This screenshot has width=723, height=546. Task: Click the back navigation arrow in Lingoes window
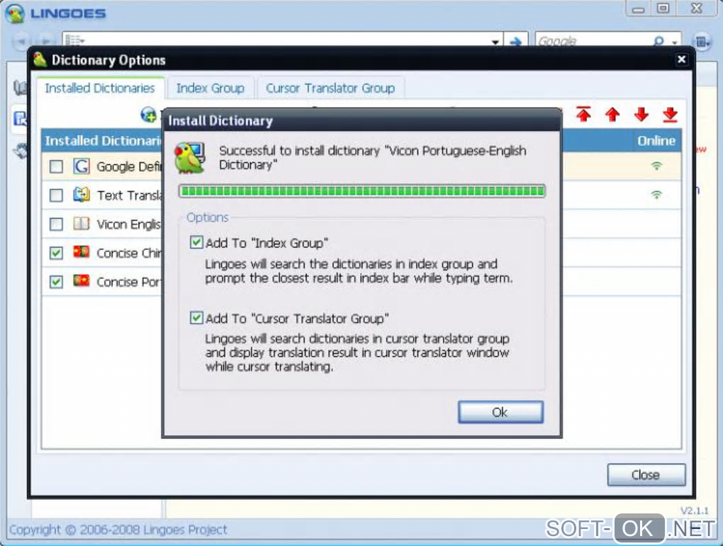tap(21, 42)
